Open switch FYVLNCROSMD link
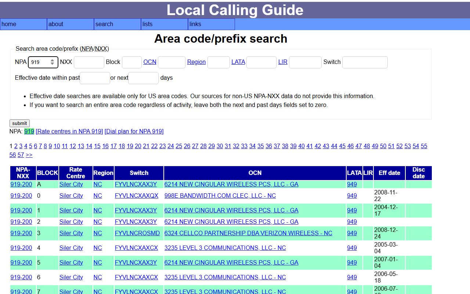This screenshot has width=470, height=294. [x=137, y=233]
